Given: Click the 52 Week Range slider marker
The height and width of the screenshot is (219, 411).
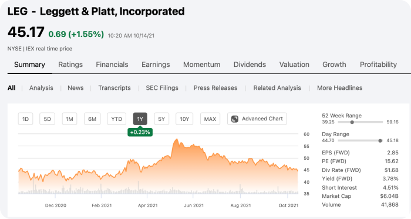Looking at the screenshot, I should (352, 122).
